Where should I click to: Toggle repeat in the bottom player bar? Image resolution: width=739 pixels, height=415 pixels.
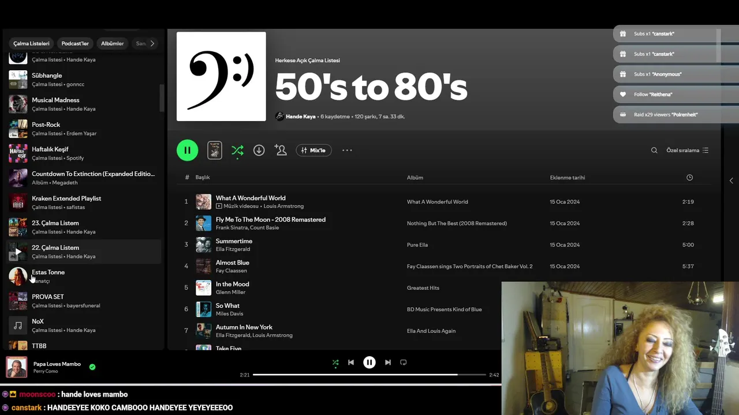pos(404,363)
